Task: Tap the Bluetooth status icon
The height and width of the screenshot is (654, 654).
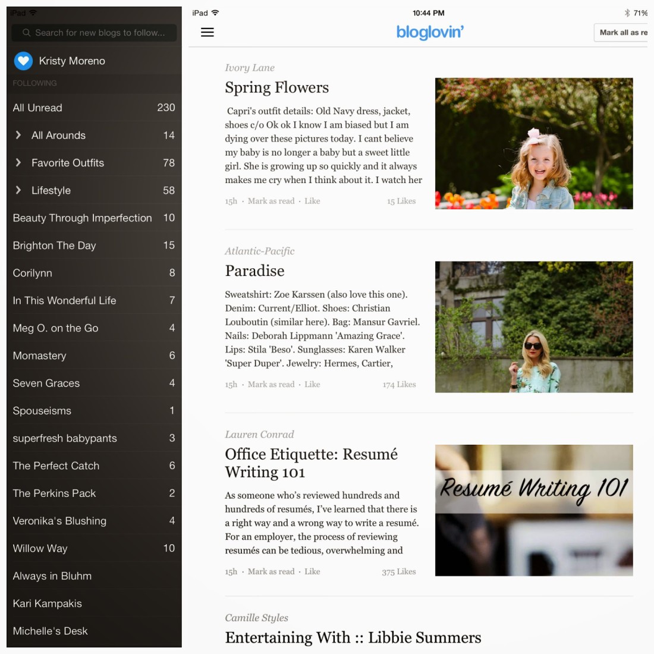Action: (x=627, y=13)
